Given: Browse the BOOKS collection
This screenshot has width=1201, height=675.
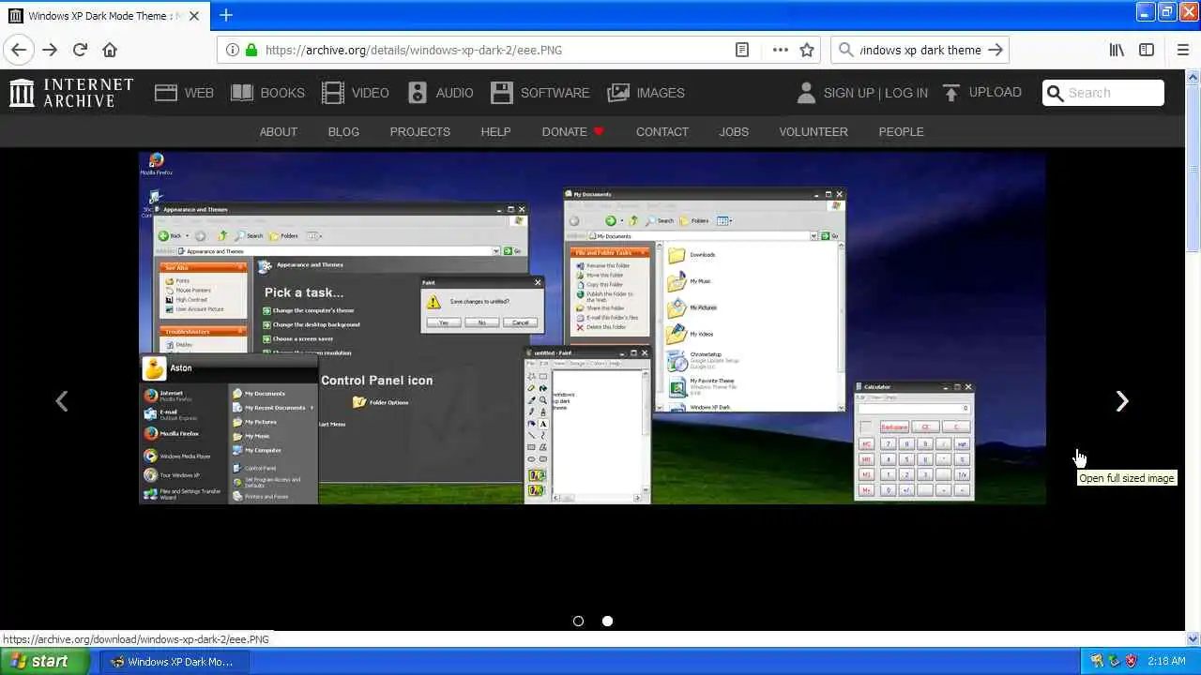Looking at the screenshot, I should 267,93.
